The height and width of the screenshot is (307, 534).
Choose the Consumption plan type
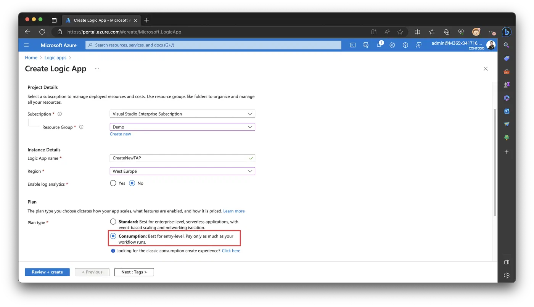(x=113, y=236)
